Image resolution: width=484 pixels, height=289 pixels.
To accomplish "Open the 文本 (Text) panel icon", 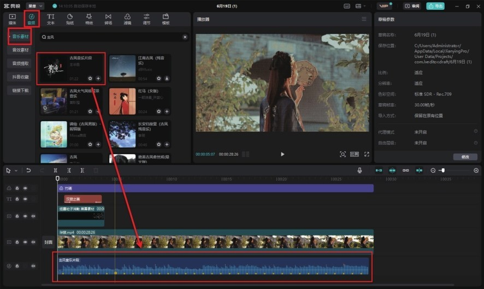I will pyautogui.click(x=51, y=19).
